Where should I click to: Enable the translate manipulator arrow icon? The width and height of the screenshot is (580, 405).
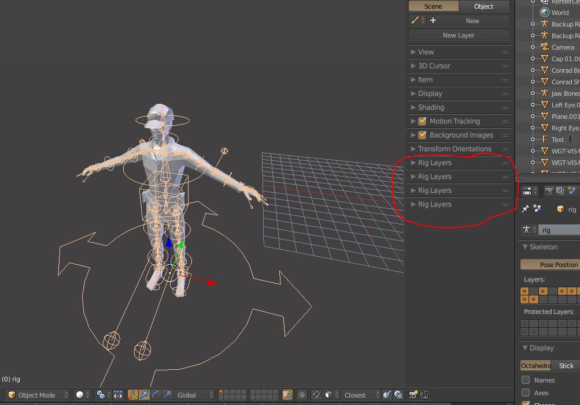143,395
